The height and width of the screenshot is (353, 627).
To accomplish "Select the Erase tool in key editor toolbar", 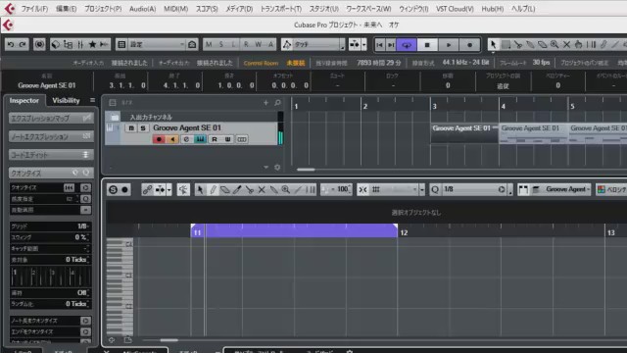I will (224, 189).
